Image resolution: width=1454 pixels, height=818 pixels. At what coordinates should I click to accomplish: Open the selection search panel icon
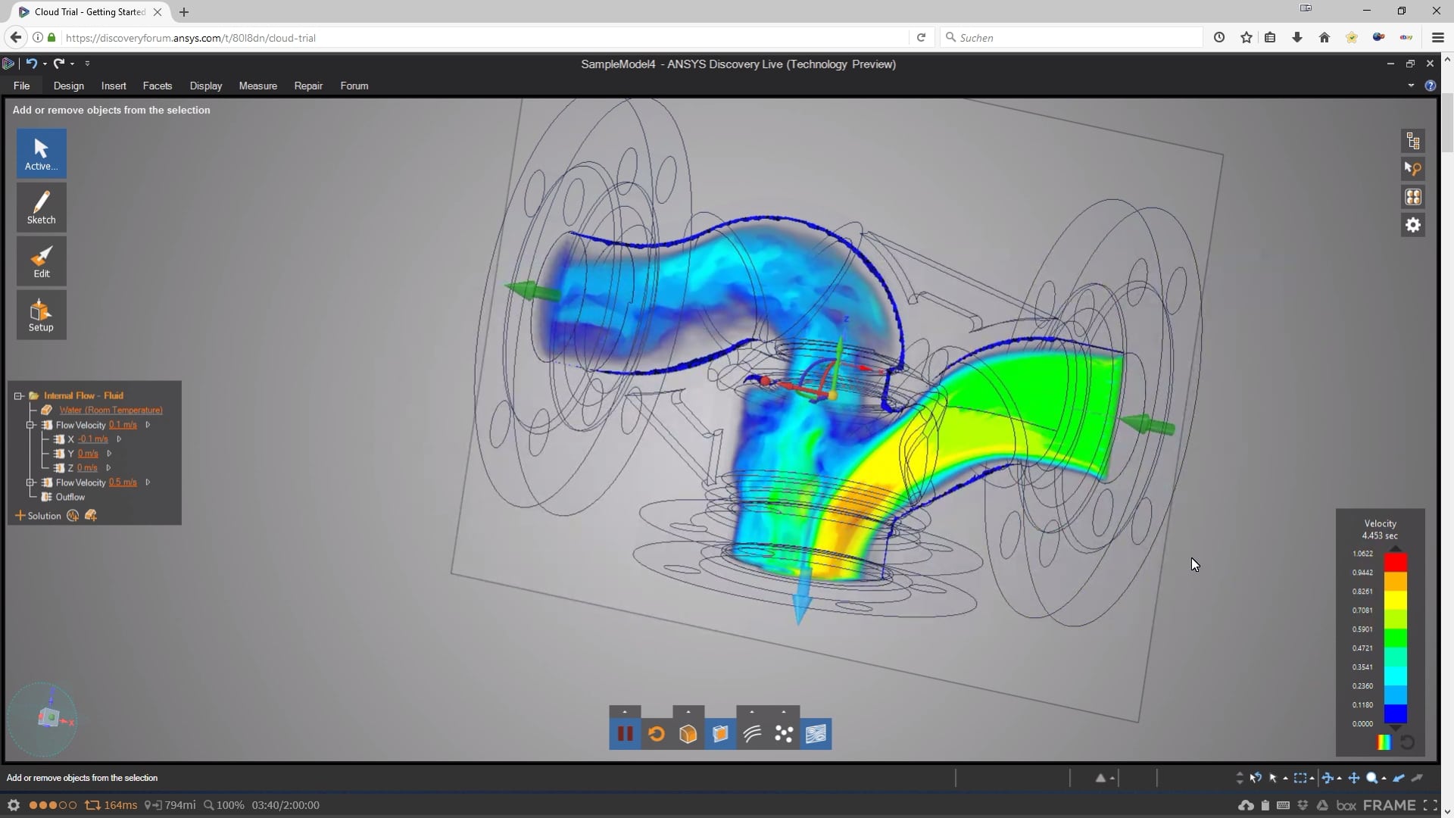[1413, 169]
